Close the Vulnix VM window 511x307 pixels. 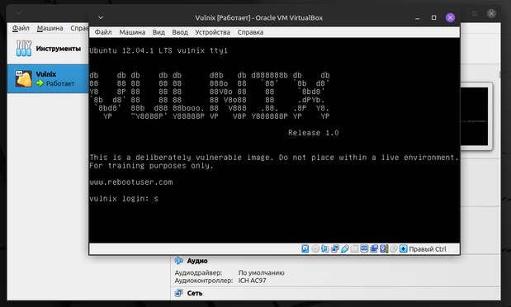click(x=450, y=17)
